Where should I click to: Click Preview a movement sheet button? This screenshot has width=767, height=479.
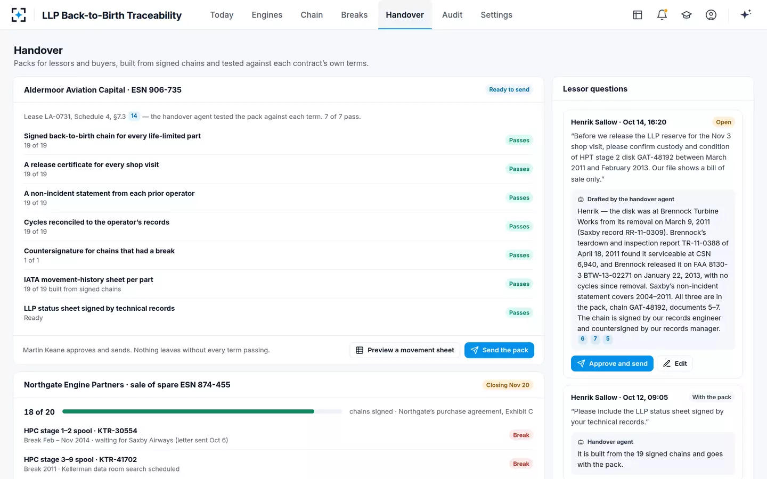pyautogui.click(x=405, y=350)
